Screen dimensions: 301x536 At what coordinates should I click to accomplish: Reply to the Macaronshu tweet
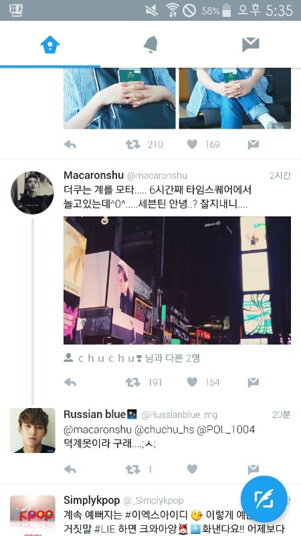click(x=70, y=383)
